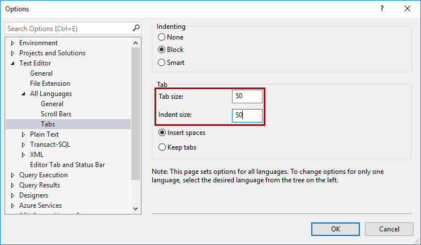Viewport: 421px width, 245px height.
Task: Select Editor Tab and Status Bar
Action: (x=67, y=165)
